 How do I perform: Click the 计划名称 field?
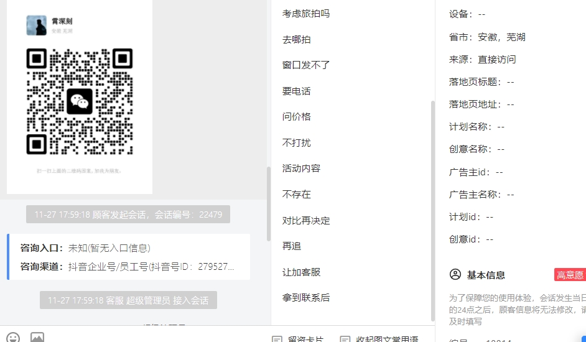click(477, 127)
